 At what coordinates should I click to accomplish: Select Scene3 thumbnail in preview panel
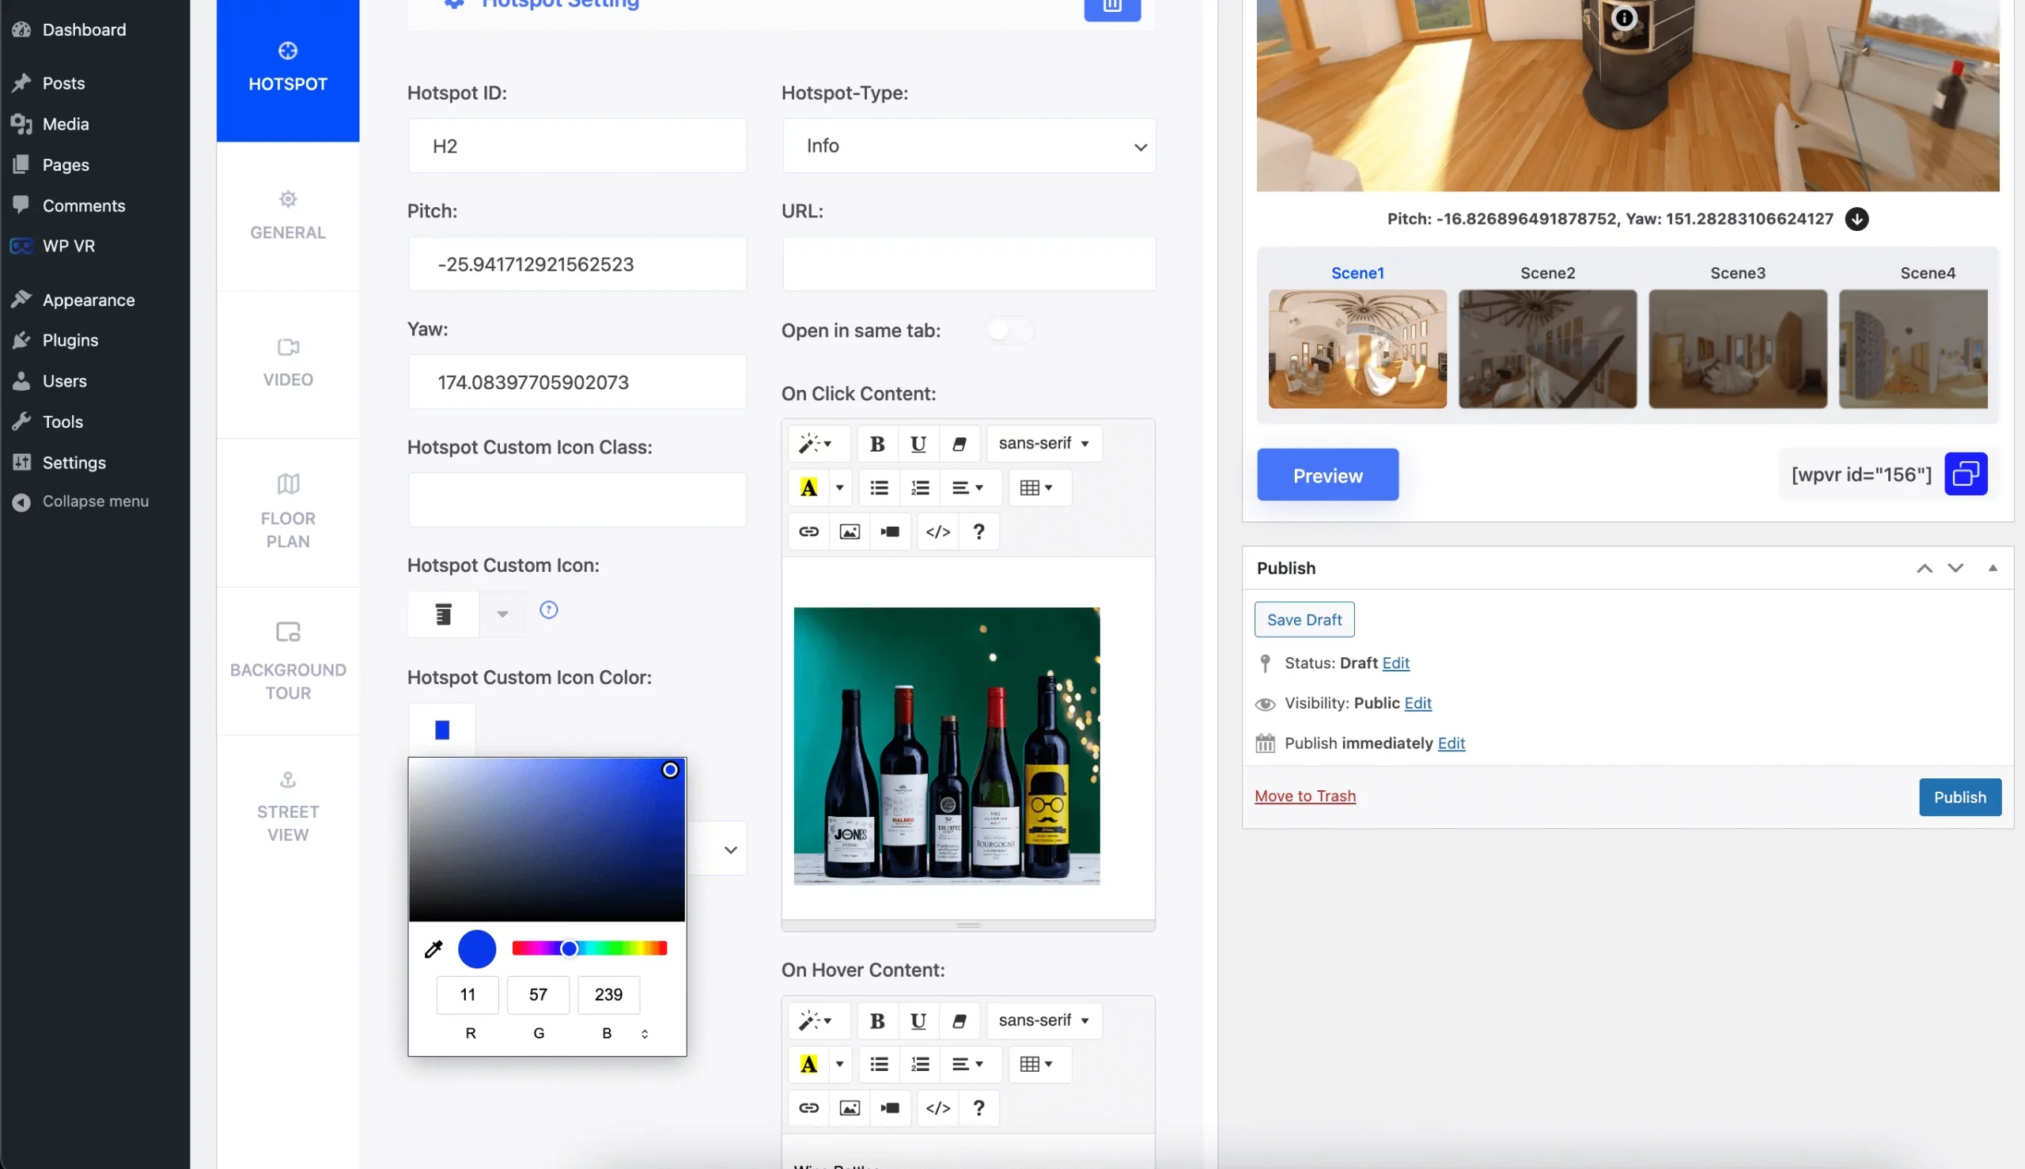point(1739,348)
